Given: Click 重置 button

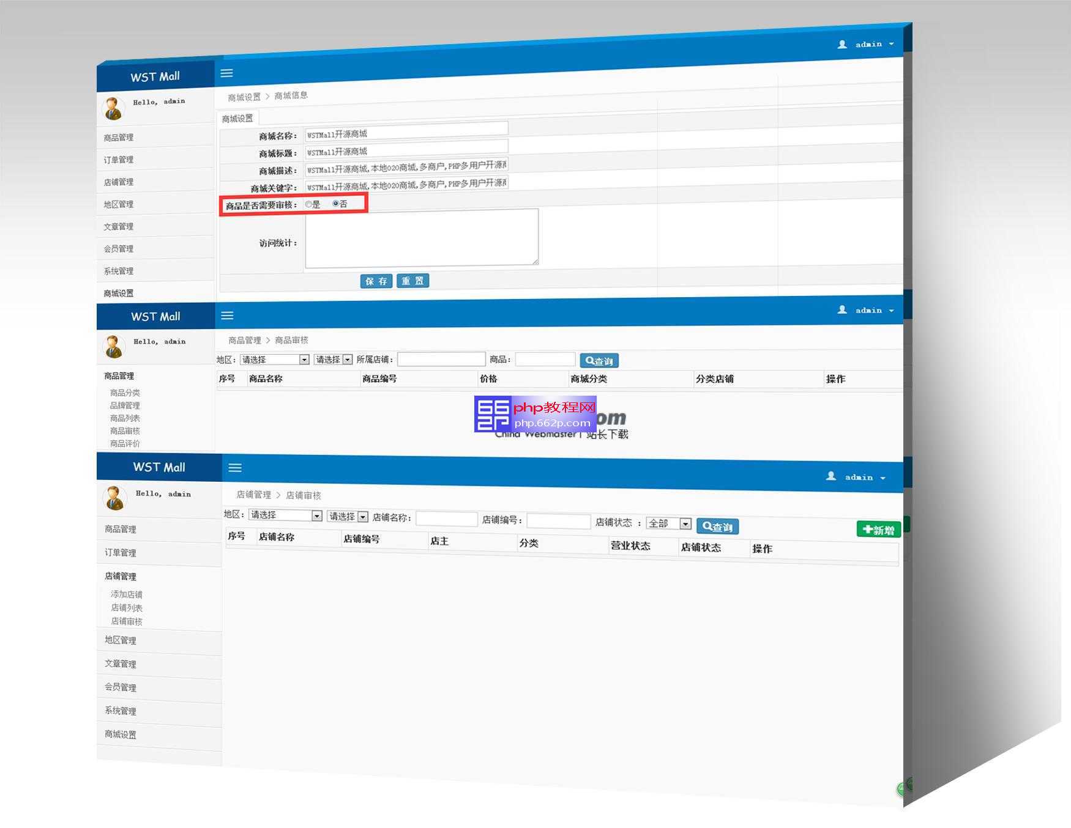Looking at the screenshot, I should coord(412,281).
